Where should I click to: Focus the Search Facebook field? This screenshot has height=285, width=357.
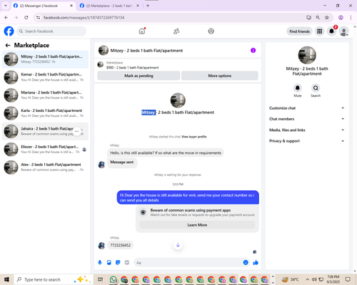(51, 31)
